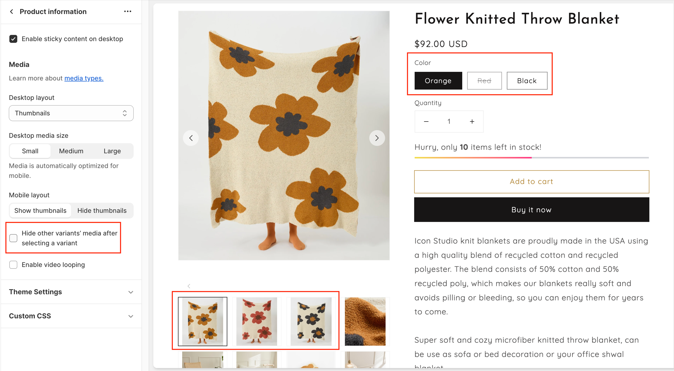674x371 pixels.
Task: Select Medium desktop media size
Action: (x=71, y=151)
